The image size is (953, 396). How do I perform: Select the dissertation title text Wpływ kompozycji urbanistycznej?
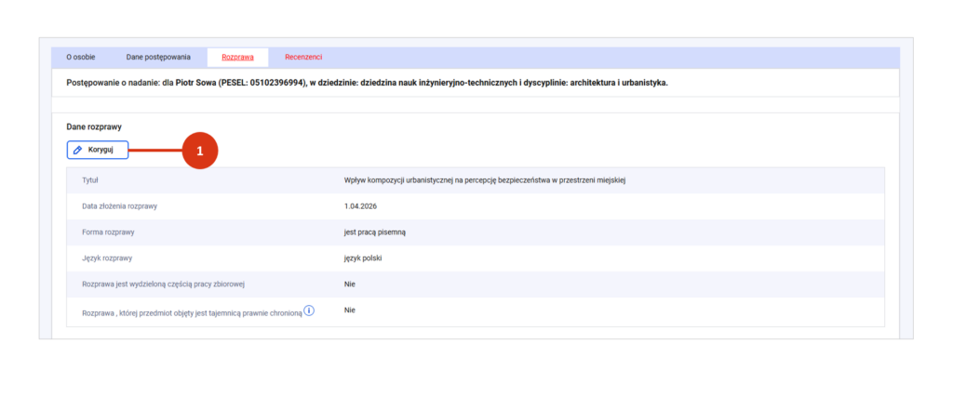click(x=484, y=179)
